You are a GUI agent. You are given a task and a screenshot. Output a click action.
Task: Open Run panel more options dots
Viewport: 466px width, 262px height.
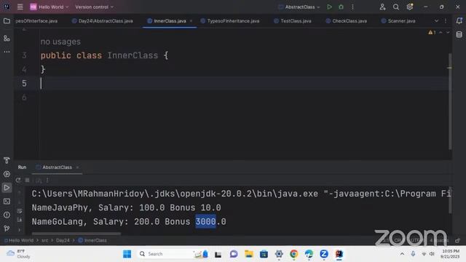coord(47,180)
